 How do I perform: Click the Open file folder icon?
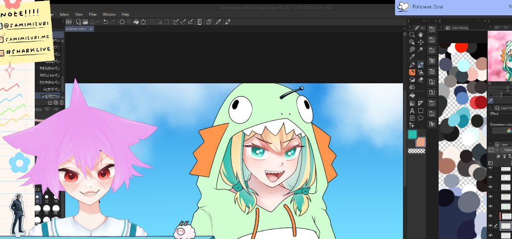click(85, 22)
